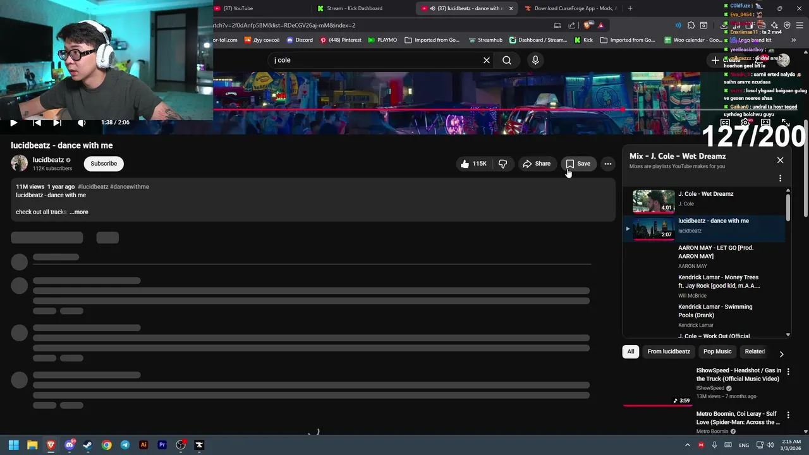Open 'Streamhub' bookmark
Image resolution: width=809 pixels, height=455 pixels.
(485, 40)
